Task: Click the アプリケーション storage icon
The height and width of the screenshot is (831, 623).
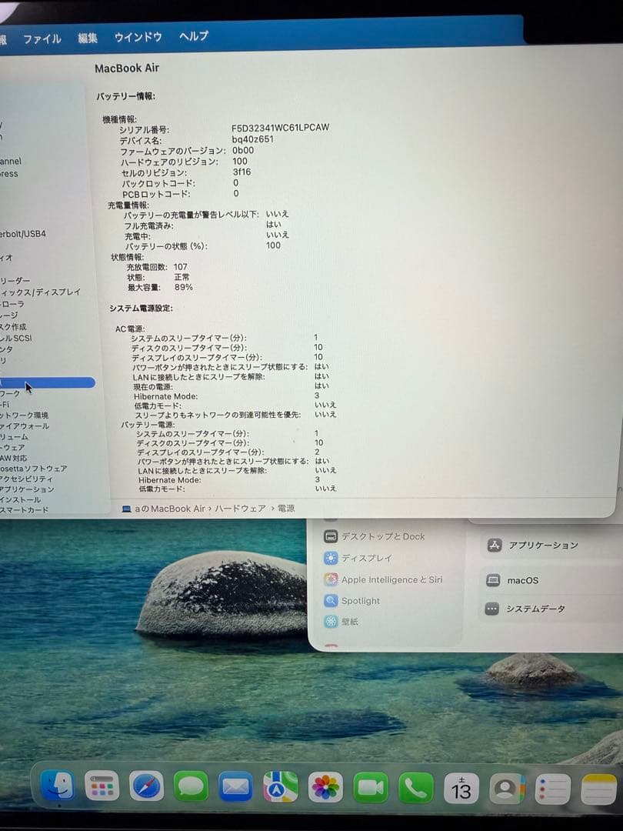Action: [x=493, y=546]
